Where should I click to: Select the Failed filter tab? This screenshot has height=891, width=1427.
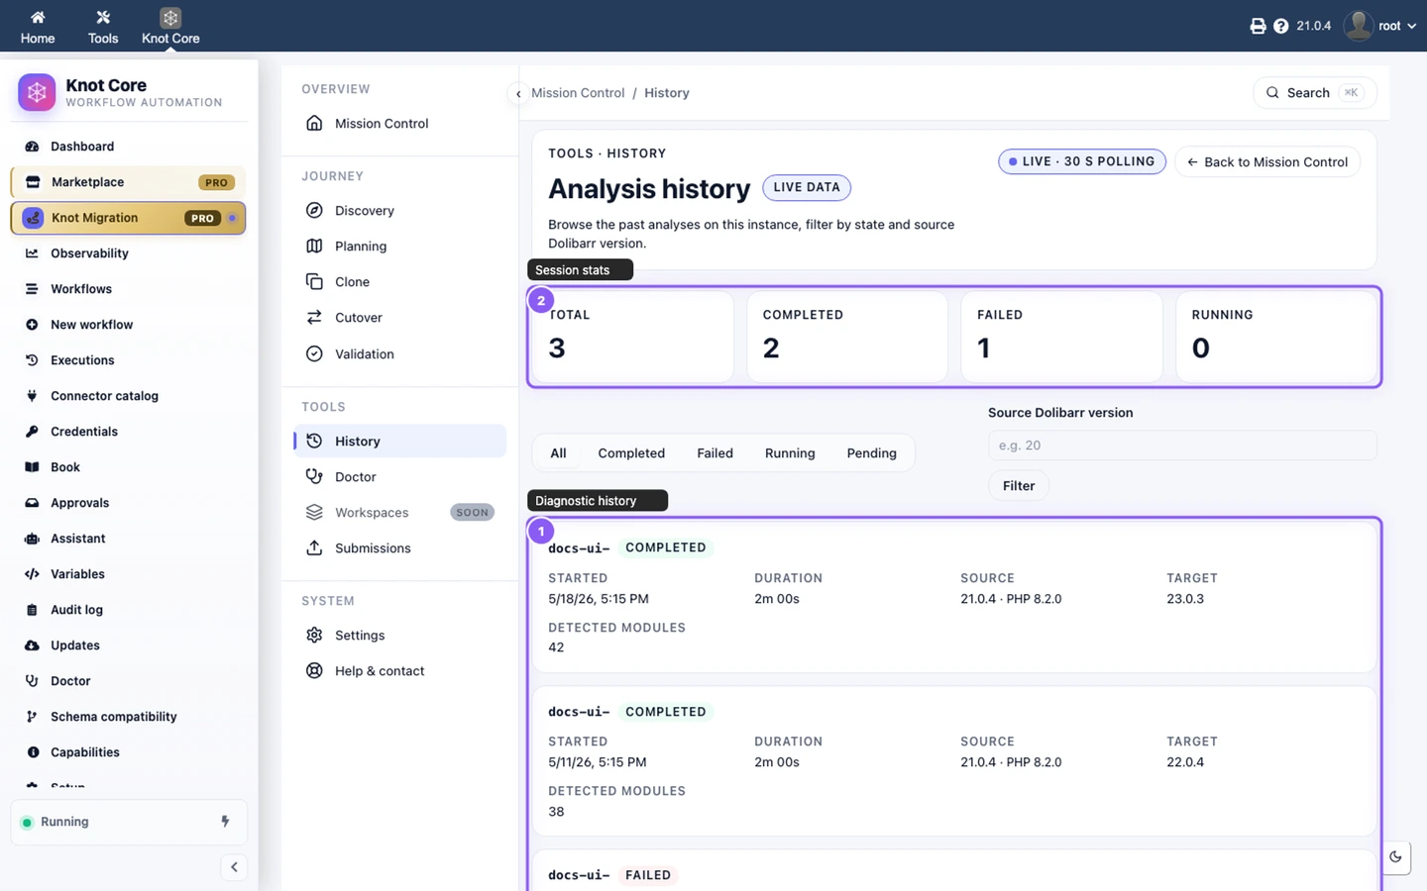[x=714, y=453]
